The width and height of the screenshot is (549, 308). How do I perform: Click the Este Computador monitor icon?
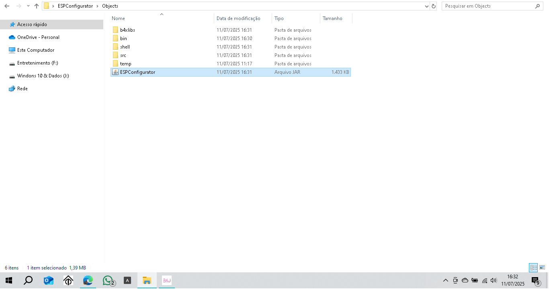tap(12, 50)
